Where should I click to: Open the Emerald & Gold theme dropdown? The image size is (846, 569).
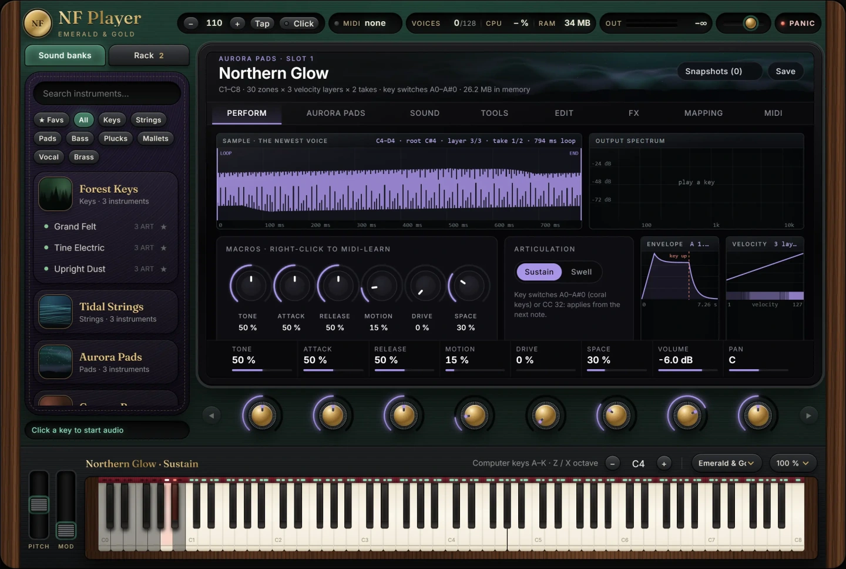(x=726, y=463)
